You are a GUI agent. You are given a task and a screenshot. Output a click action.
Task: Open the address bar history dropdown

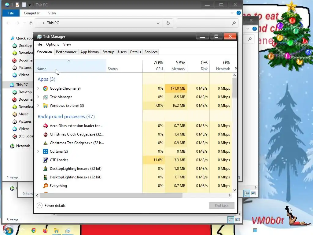pos(158,23)
